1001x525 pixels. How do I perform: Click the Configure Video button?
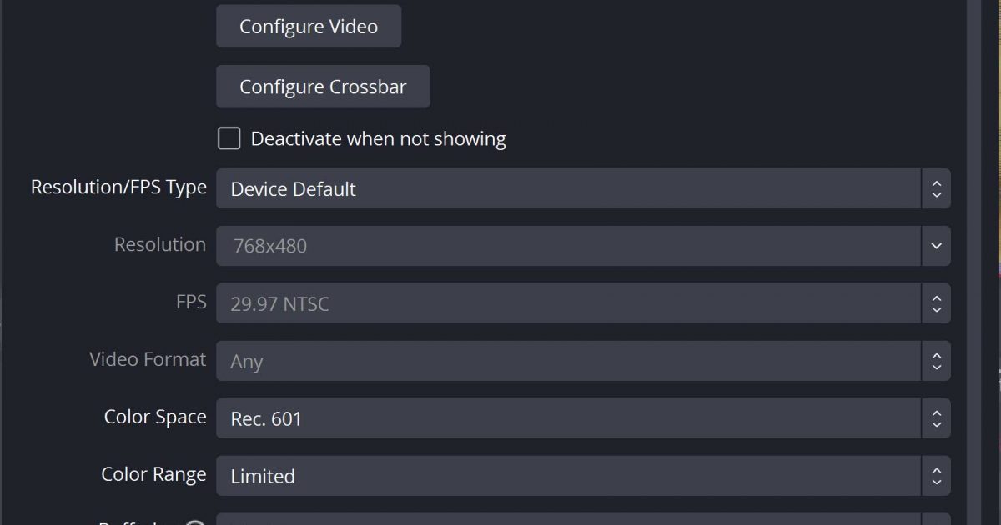click(309, 27)
